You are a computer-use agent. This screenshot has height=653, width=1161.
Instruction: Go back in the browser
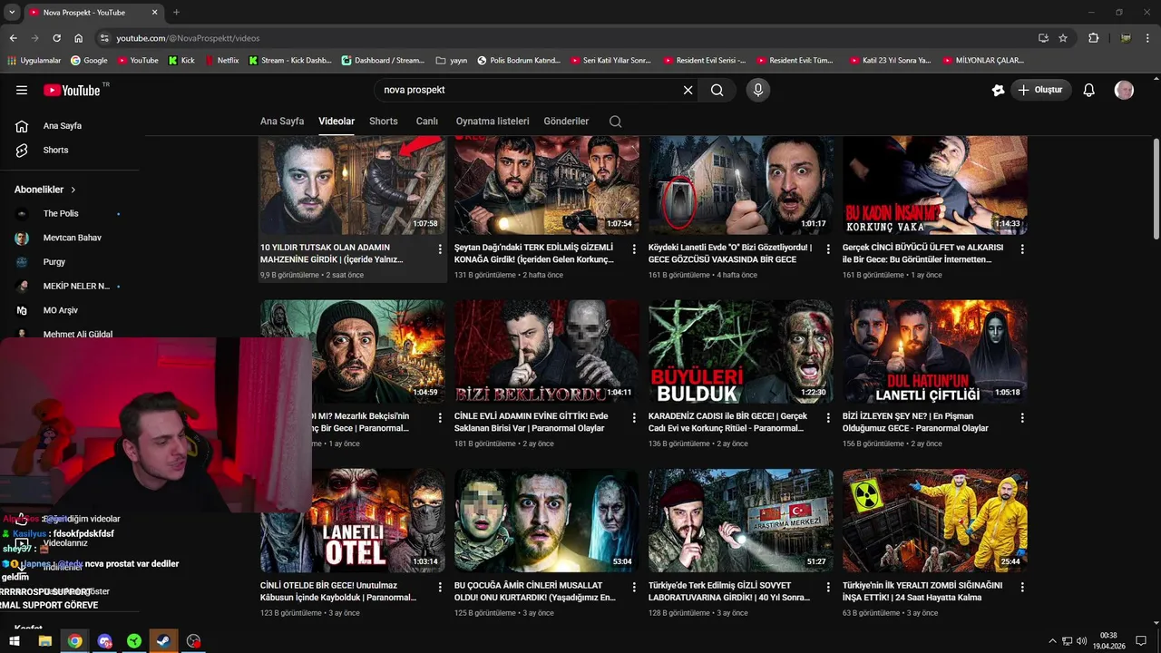(x=13, y=38)
